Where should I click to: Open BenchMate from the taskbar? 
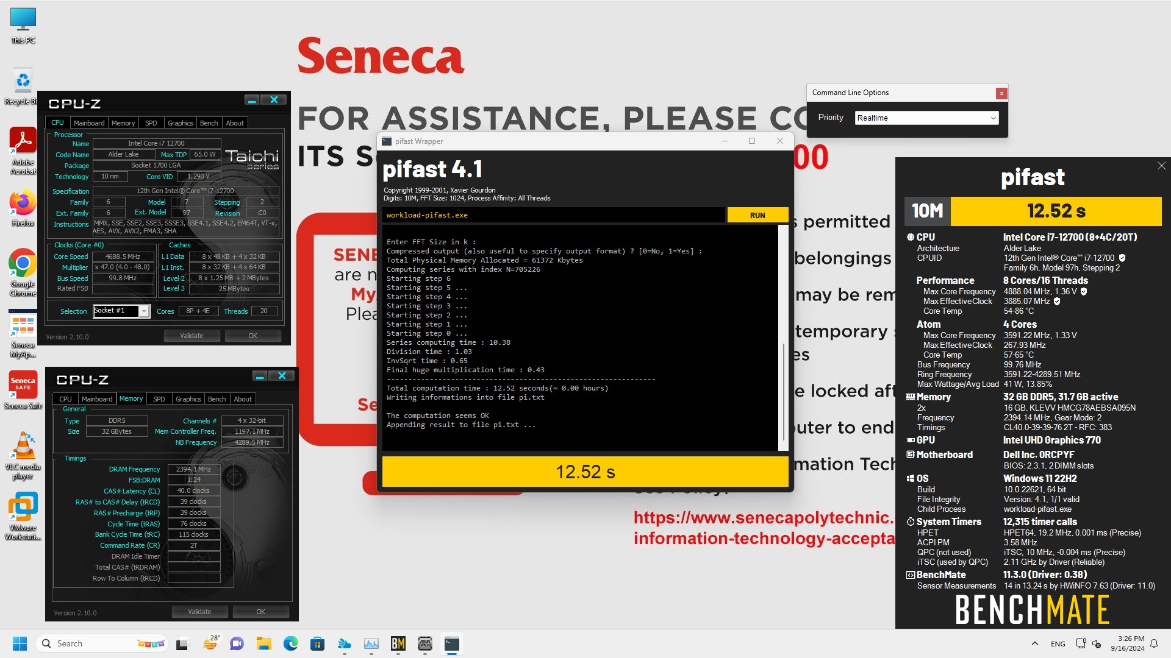click(398, 643)
